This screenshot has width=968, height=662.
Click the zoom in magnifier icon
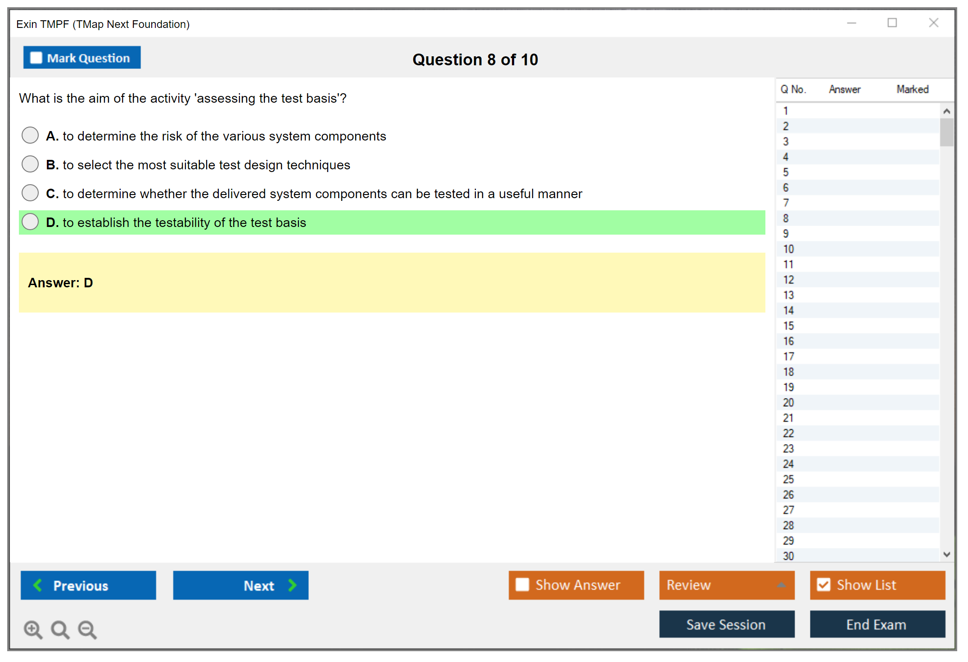tap(32, 629)
